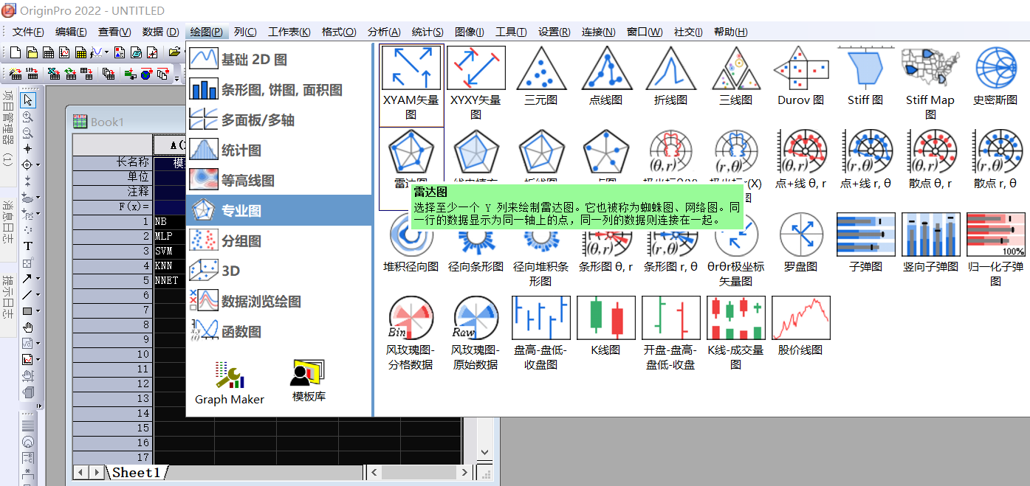Open the 工作表(K) menu
This screenshot has height=486, width=1030.
[x=289, y=32]
